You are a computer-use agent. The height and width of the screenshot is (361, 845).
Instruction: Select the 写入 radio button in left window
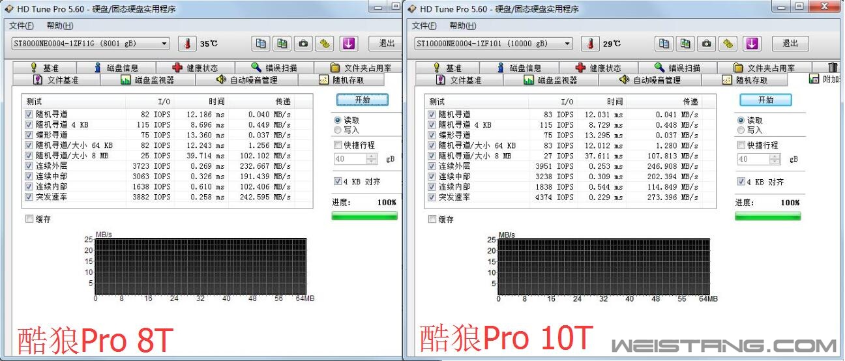337,130
